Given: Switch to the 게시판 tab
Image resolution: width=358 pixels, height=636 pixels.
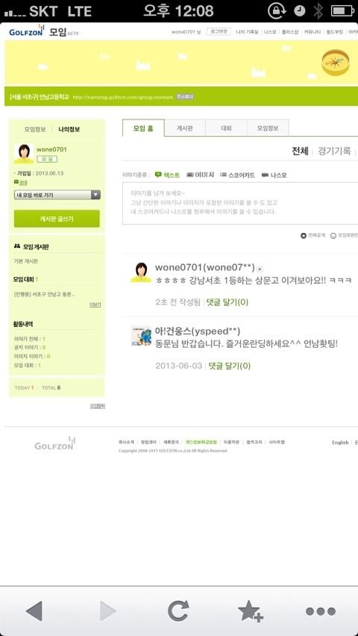Looking at the screenshot, I should (x=185, y=128).
